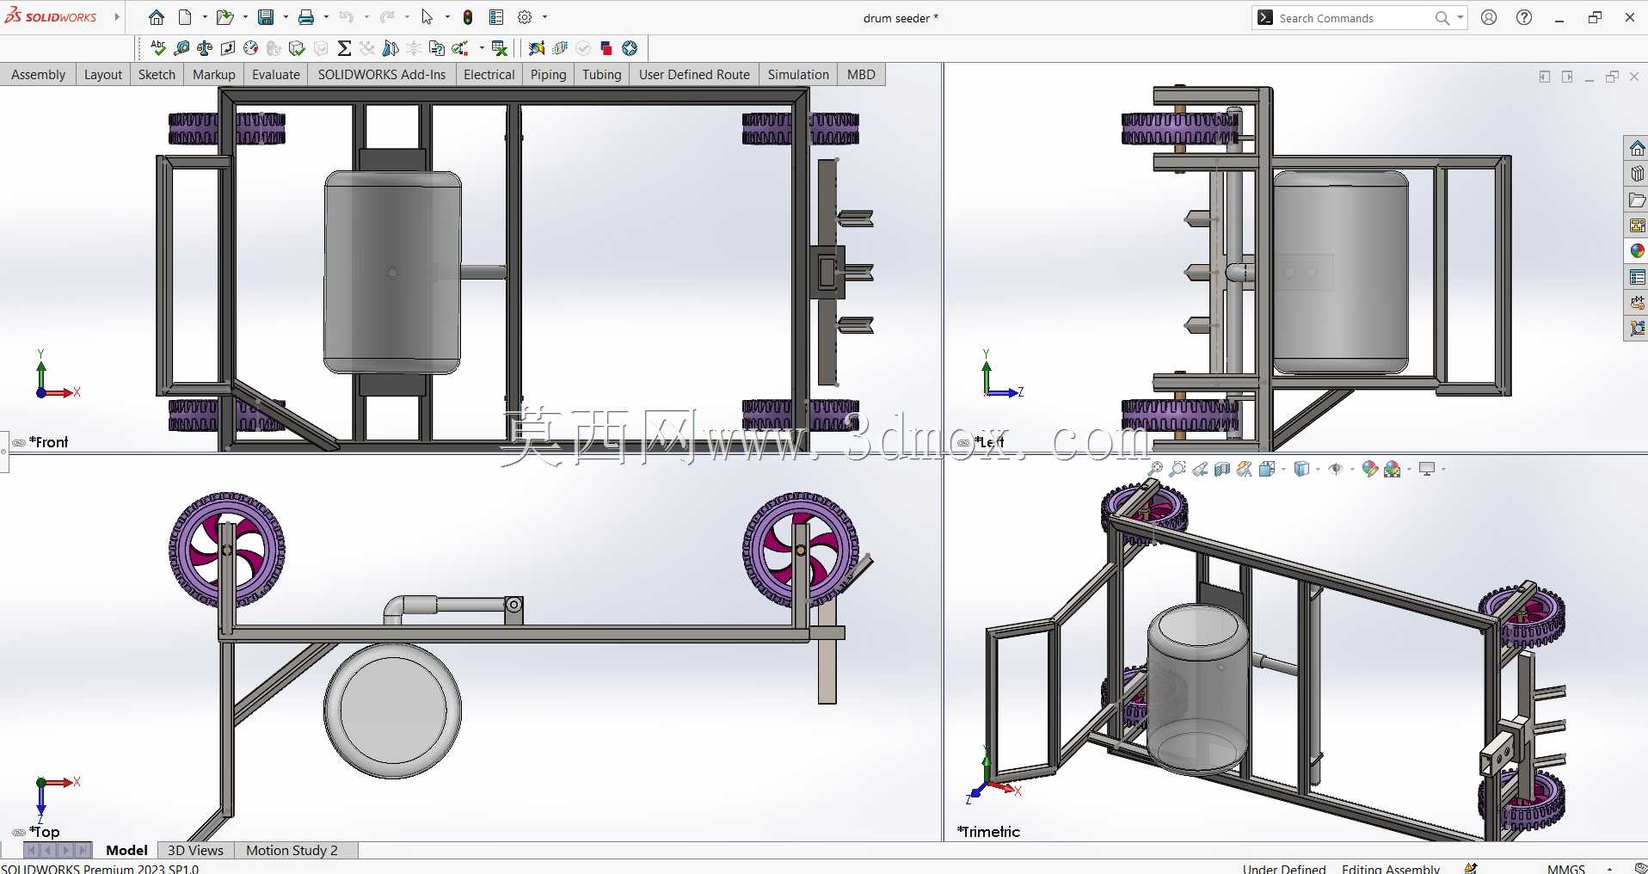Screen dimensions: 1648x874
Task: Expand the View Orientation dropdown
Action: [x=1283, y=469]
